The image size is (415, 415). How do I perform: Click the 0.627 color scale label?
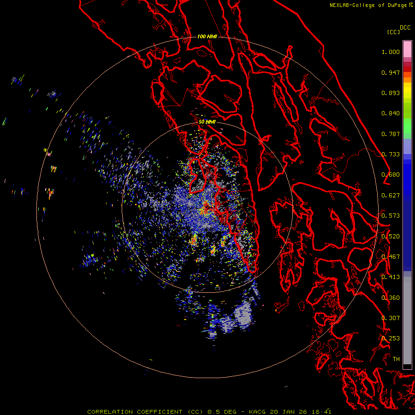pos(391,196)
